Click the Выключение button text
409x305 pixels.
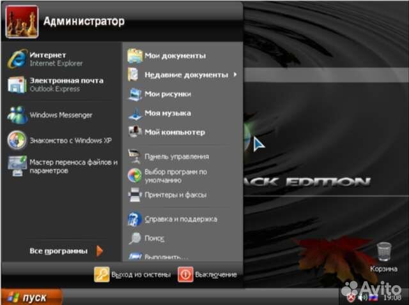[216, 274]
